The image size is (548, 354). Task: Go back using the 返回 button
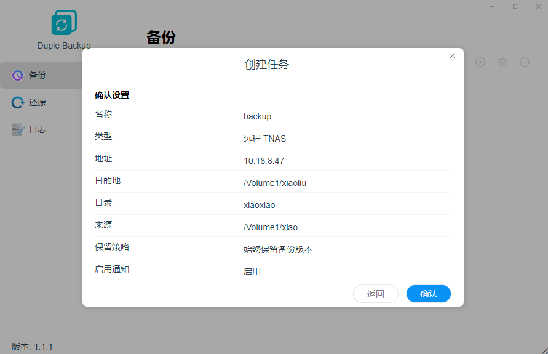pyautogui.click(x=375, y=294)
